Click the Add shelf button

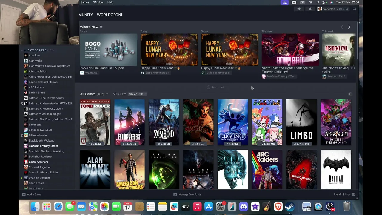(x=216, y=87)
